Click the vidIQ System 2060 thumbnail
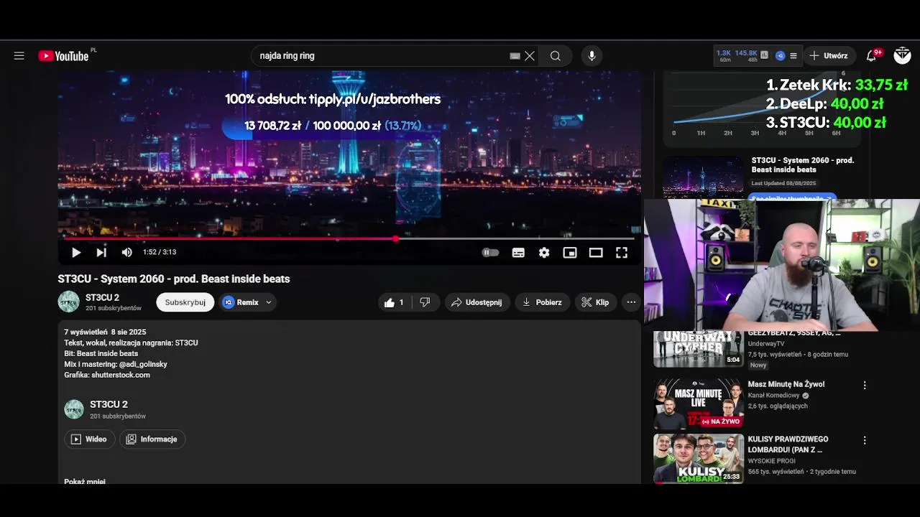 click(x=703, y=177)
